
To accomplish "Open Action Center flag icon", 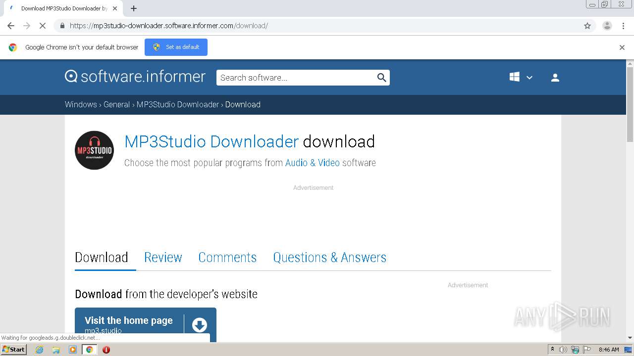I will pos(586,350).
